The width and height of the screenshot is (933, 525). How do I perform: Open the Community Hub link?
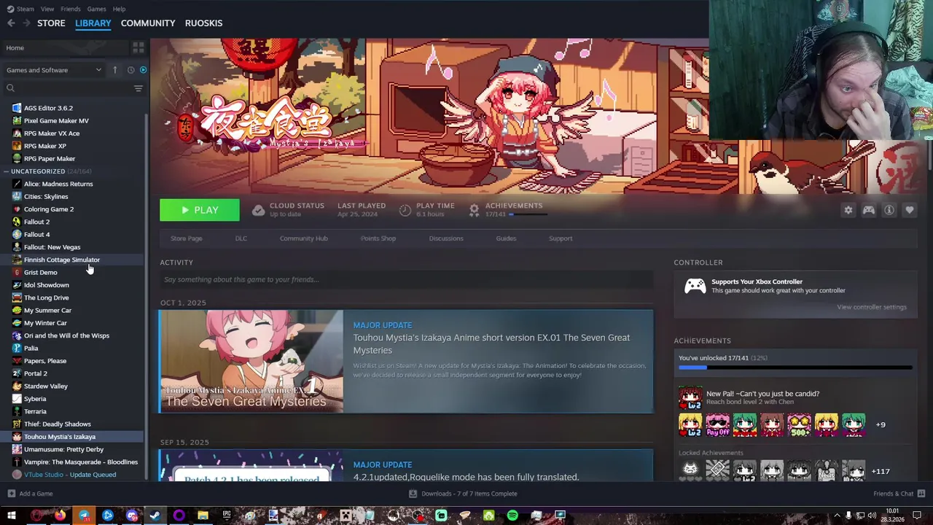point(303,238)
